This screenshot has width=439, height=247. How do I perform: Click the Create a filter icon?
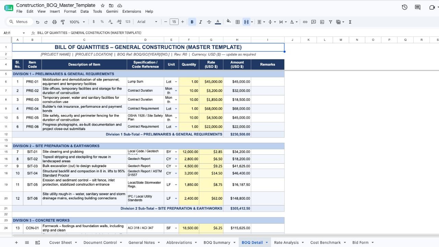[331, 22]
